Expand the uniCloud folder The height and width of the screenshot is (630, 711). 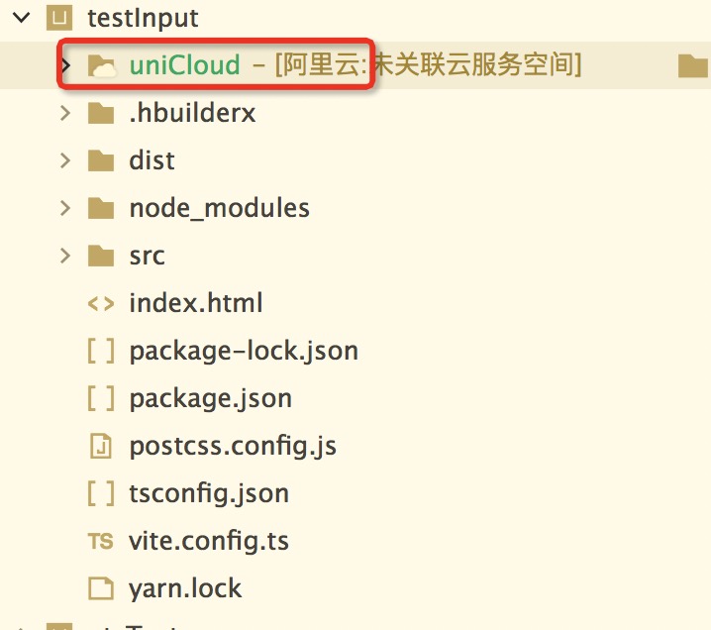click(x=66, y=65)
